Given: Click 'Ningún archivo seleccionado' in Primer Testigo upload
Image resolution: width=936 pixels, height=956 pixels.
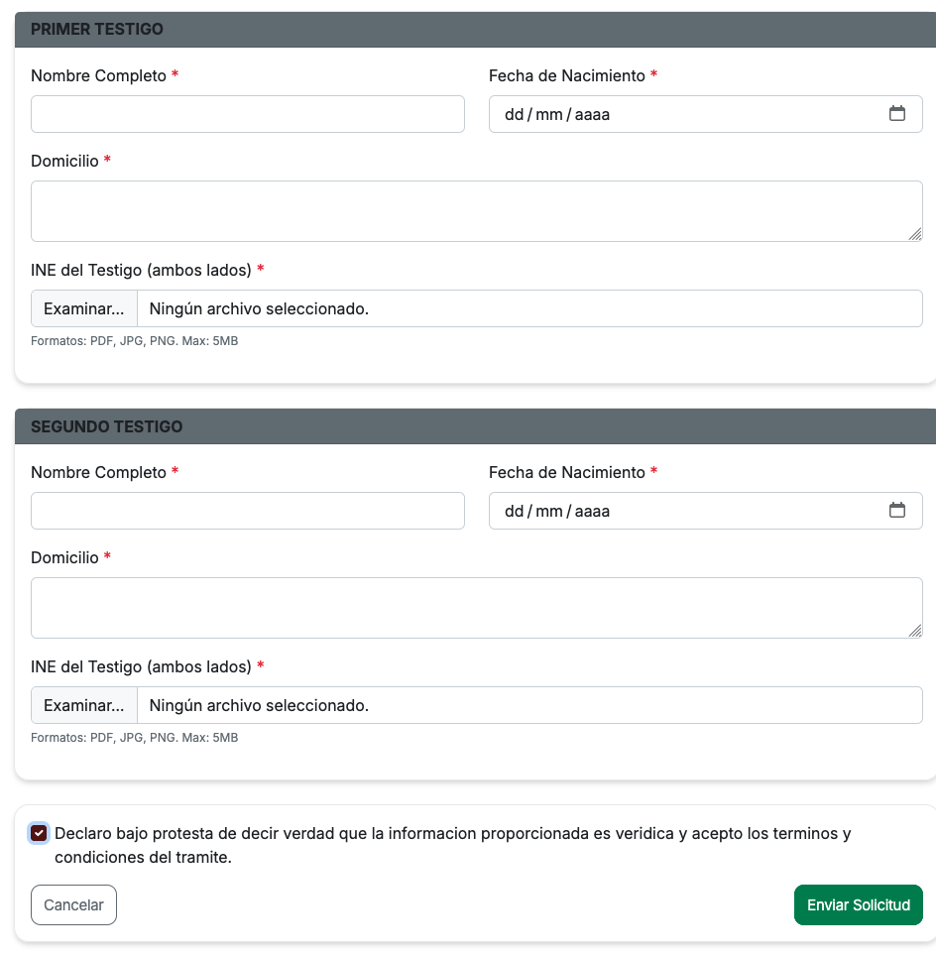Looking at the screenshot, I should (x=259, y=308).
